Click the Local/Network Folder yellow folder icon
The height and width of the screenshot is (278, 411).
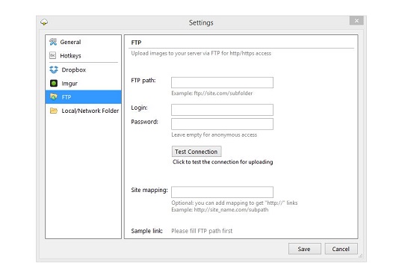[x=54, y=111]
